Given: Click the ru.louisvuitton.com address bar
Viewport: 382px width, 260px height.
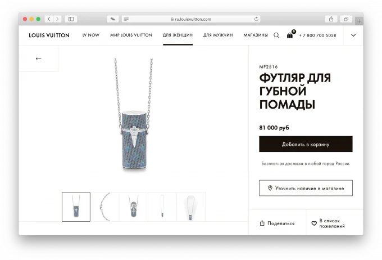Looking at the screenshot, I should tap(191, 19).
